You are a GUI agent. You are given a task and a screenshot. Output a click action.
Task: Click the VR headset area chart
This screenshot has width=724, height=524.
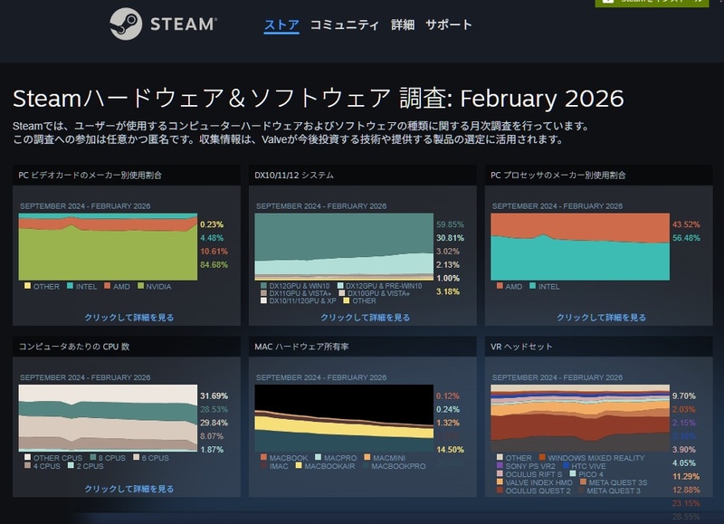[x=580, y=418]
